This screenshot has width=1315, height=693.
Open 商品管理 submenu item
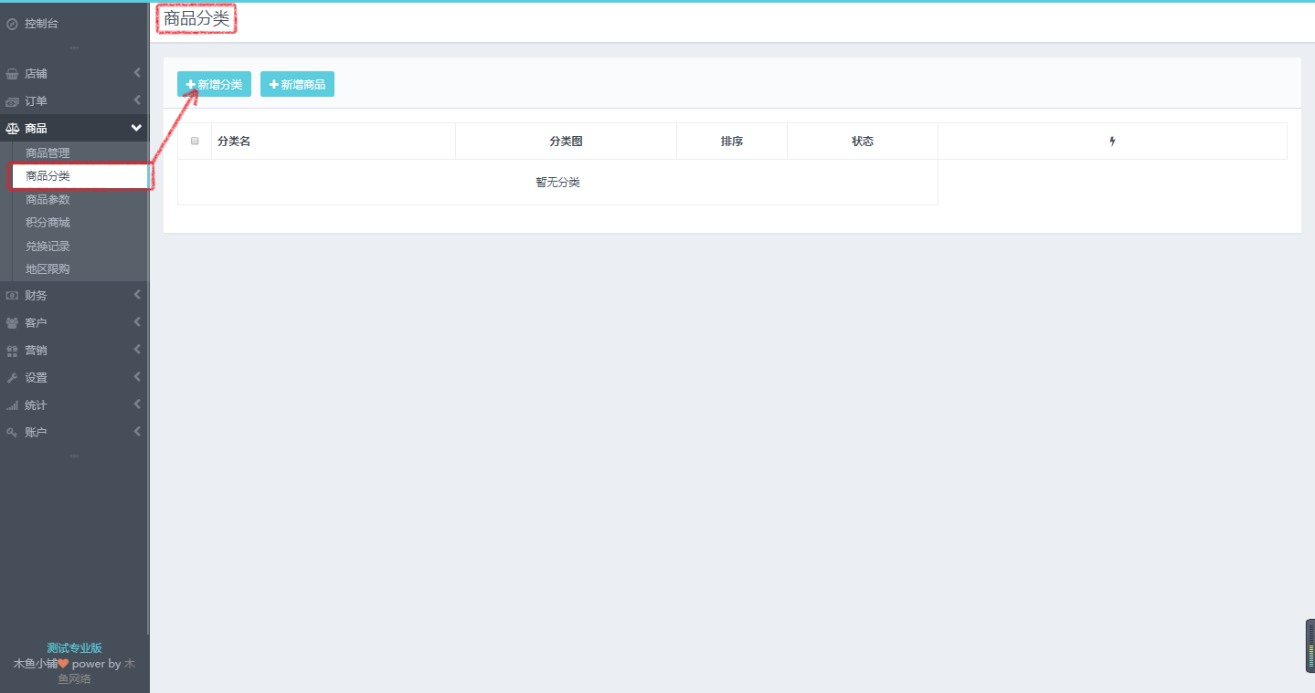48,153
